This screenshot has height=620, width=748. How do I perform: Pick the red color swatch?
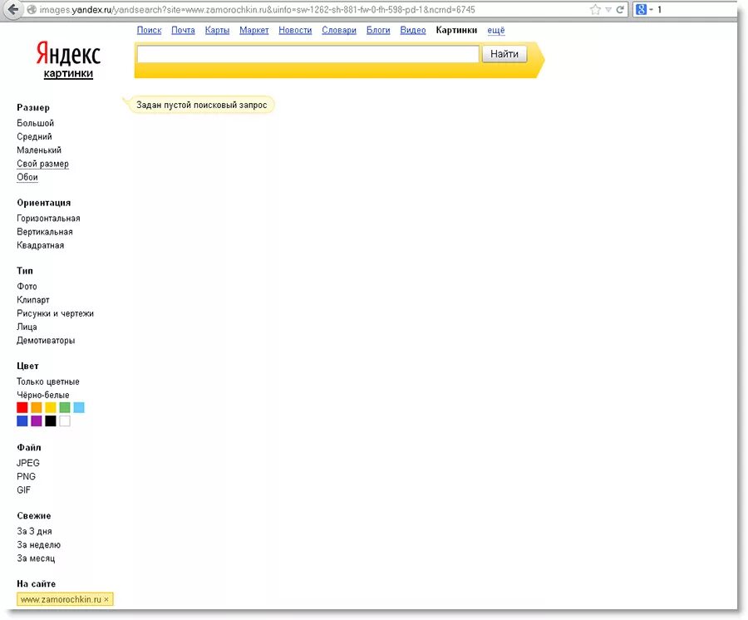[22, 407]
